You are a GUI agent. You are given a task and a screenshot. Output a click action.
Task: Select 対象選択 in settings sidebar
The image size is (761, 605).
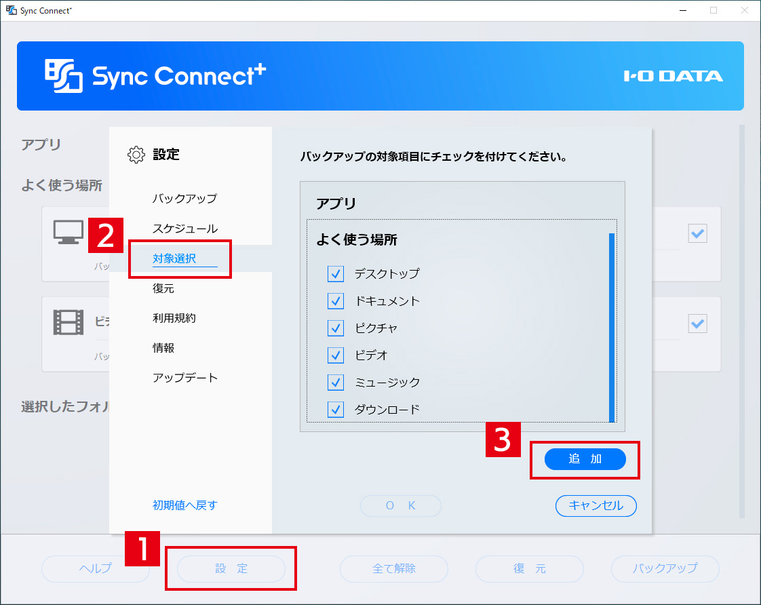[x=174, y=258]
